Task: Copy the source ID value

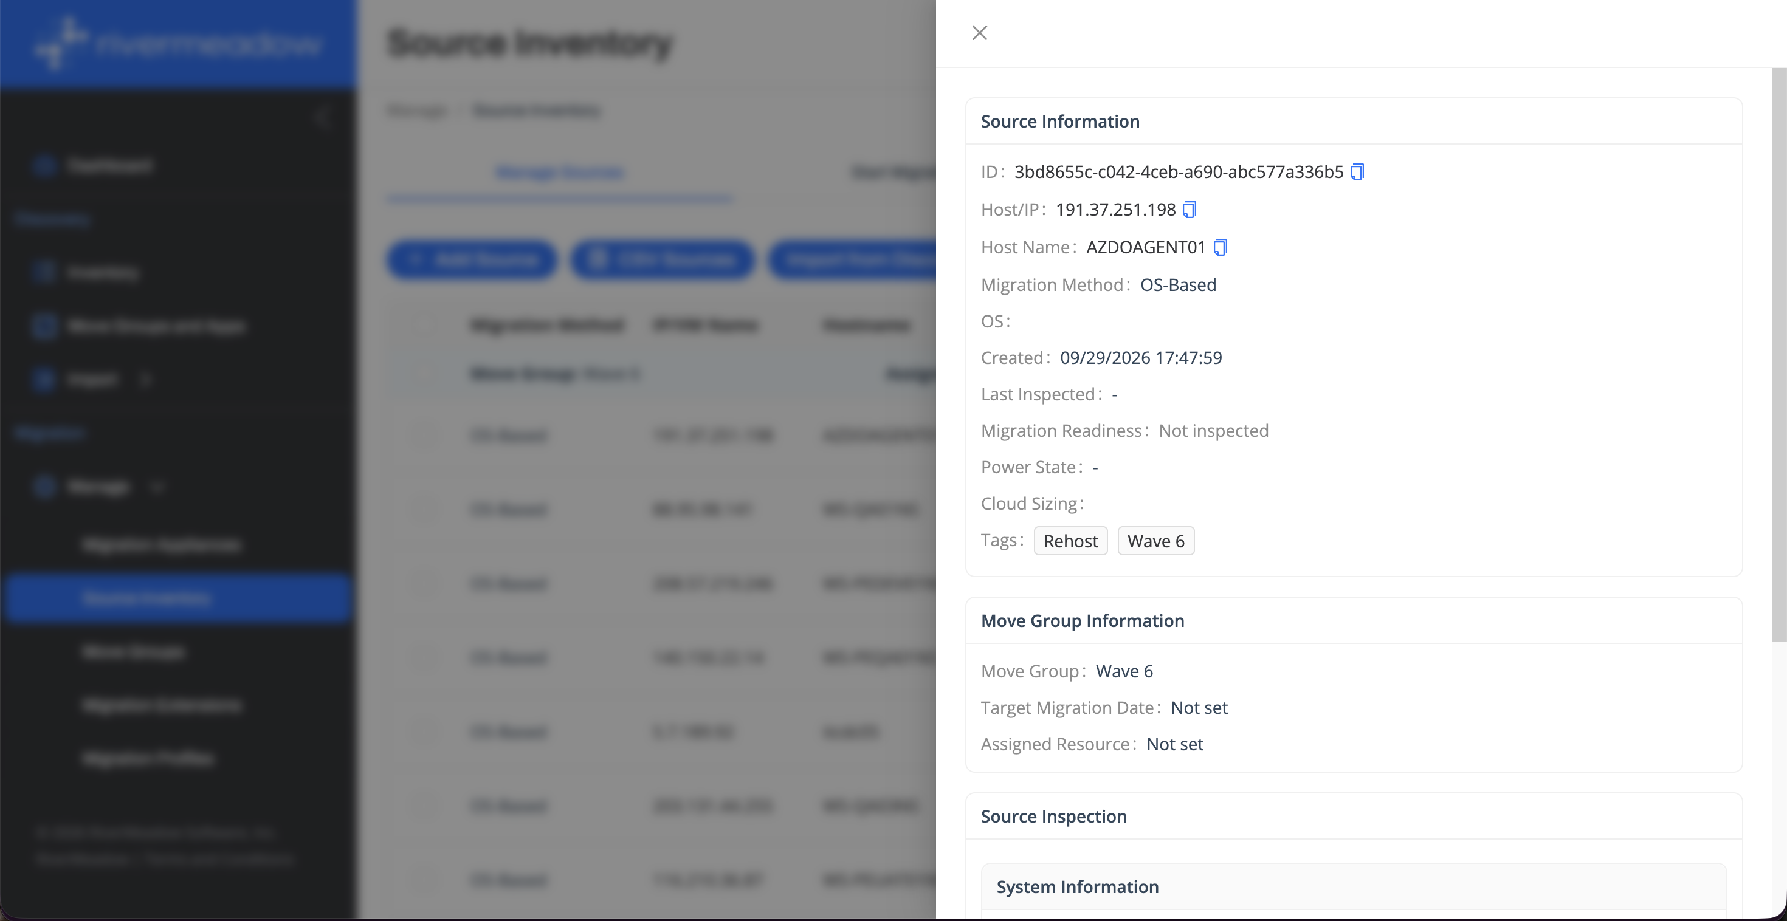Action: click(x=1357, y=172)
